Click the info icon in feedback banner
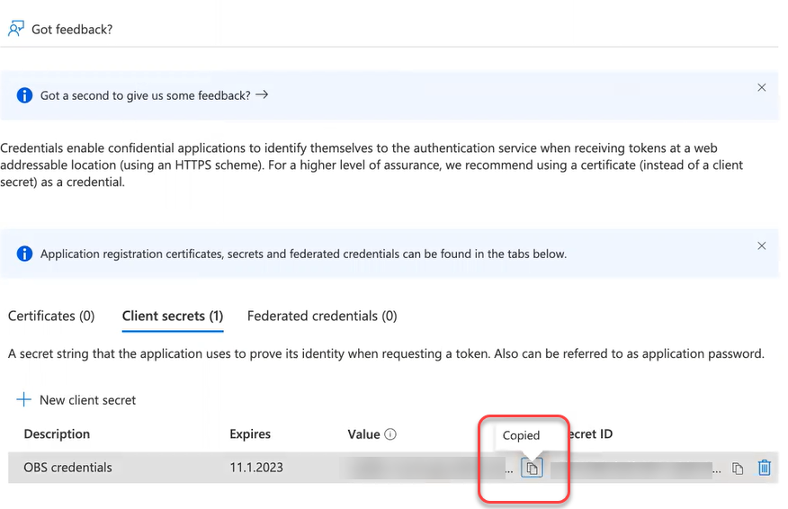Screen dimensions: 788x509 coord(24,95)
